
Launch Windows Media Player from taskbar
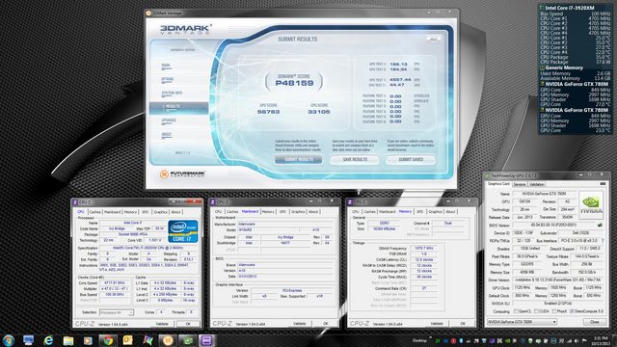[x=88, y=340]
